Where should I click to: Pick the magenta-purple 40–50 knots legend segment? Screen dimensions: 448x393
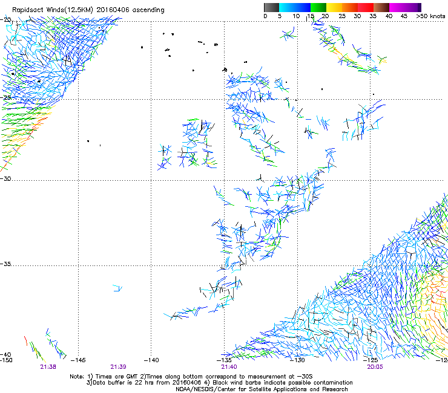405,7
